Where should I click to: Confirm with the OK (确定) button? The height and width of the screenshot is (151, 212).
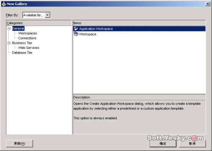point(163,143)
